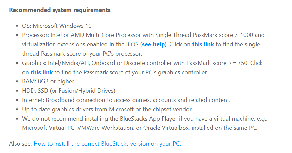
Task: Click the "RAM: 8GB or higher" line
Action: point(48,81)
